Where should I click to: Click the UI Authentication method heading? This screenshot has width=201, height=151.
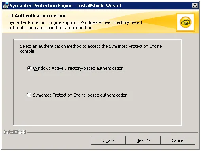pos(38,16)
